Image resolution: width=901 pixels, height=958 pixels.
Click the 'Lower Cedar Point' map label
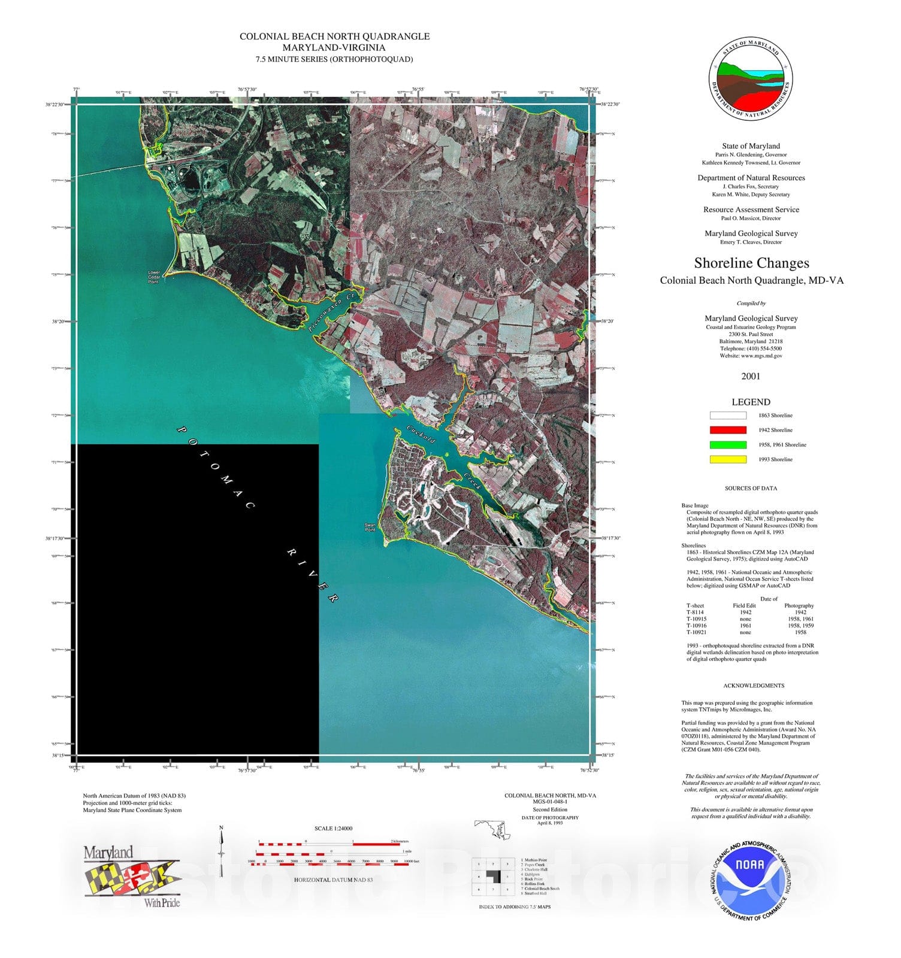click(x=154, y=277)
